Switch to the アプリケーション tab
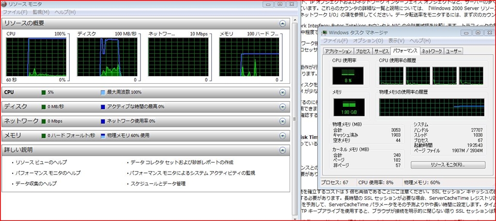Screen dimensions: 496x221 (338, 51)
